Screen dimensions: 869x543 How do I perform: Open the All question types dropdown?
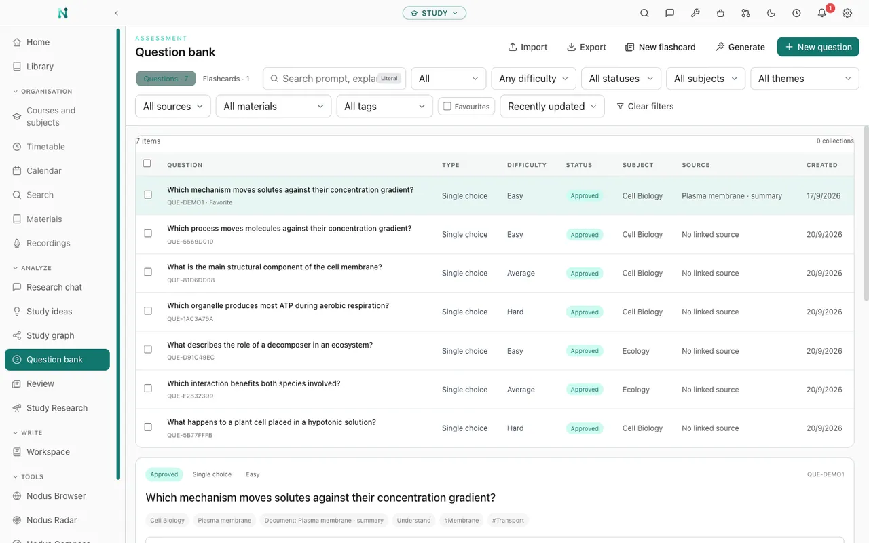(x=449, y=79)
